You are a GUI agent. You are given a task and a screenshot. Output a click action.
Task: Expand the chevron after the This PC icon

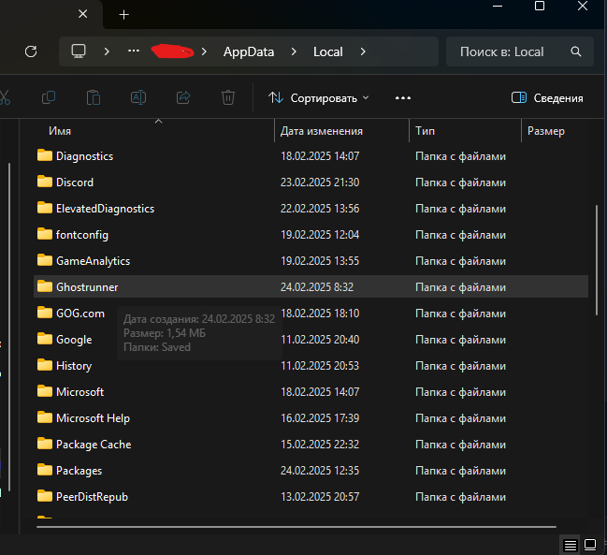[107, 51]
